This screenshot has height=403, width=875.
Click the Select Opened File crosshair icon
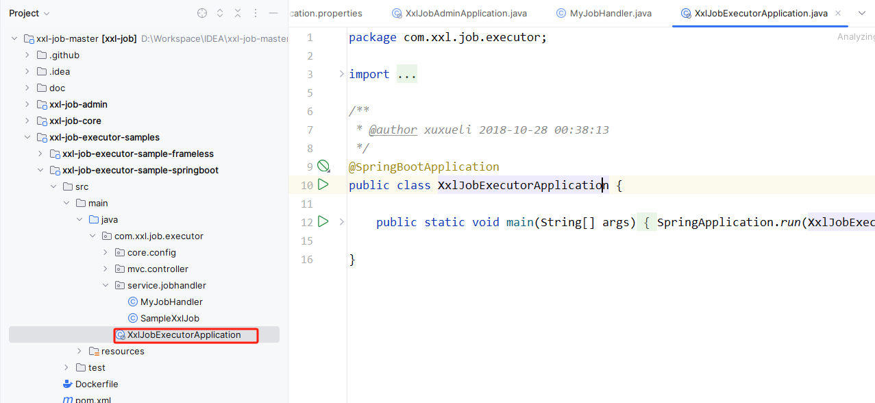point(201,13)
